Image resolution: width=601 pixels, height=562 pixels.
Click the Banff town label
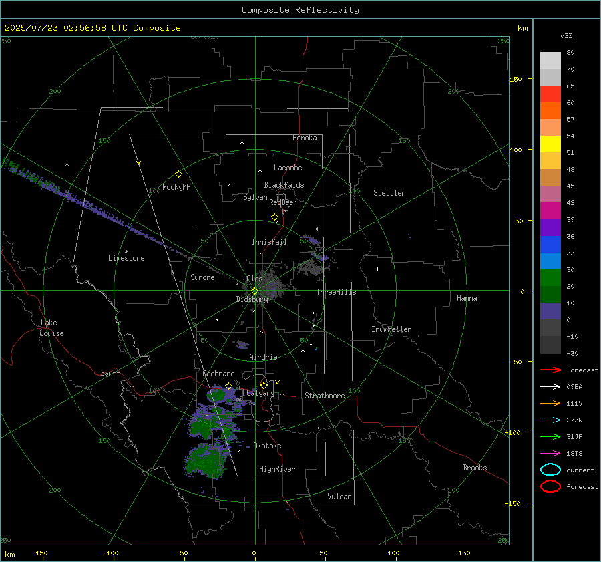pyautogui.click(x=110, y=373)
